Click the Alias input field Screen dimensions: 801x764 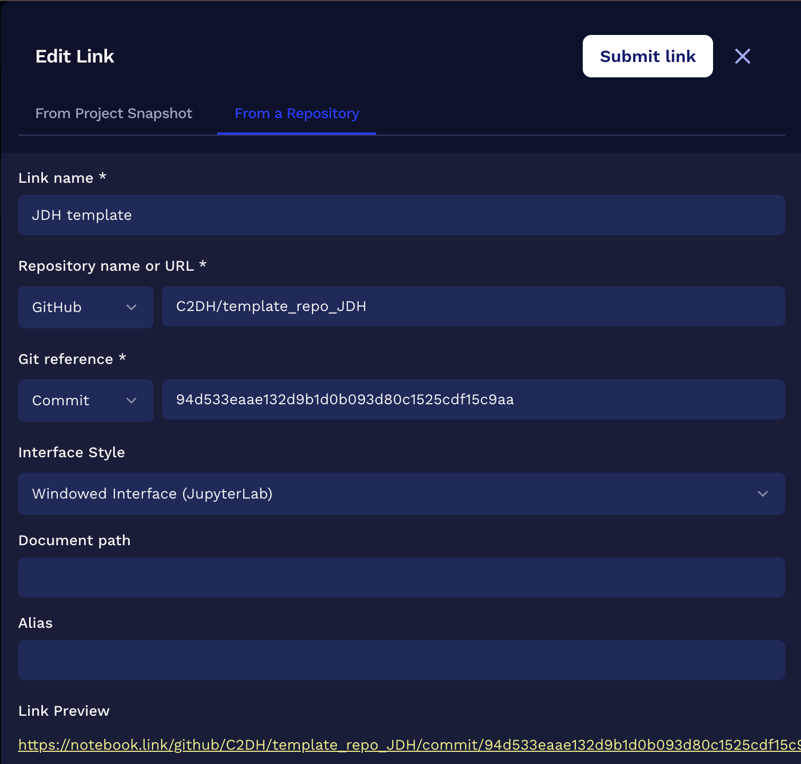(401, 660)
